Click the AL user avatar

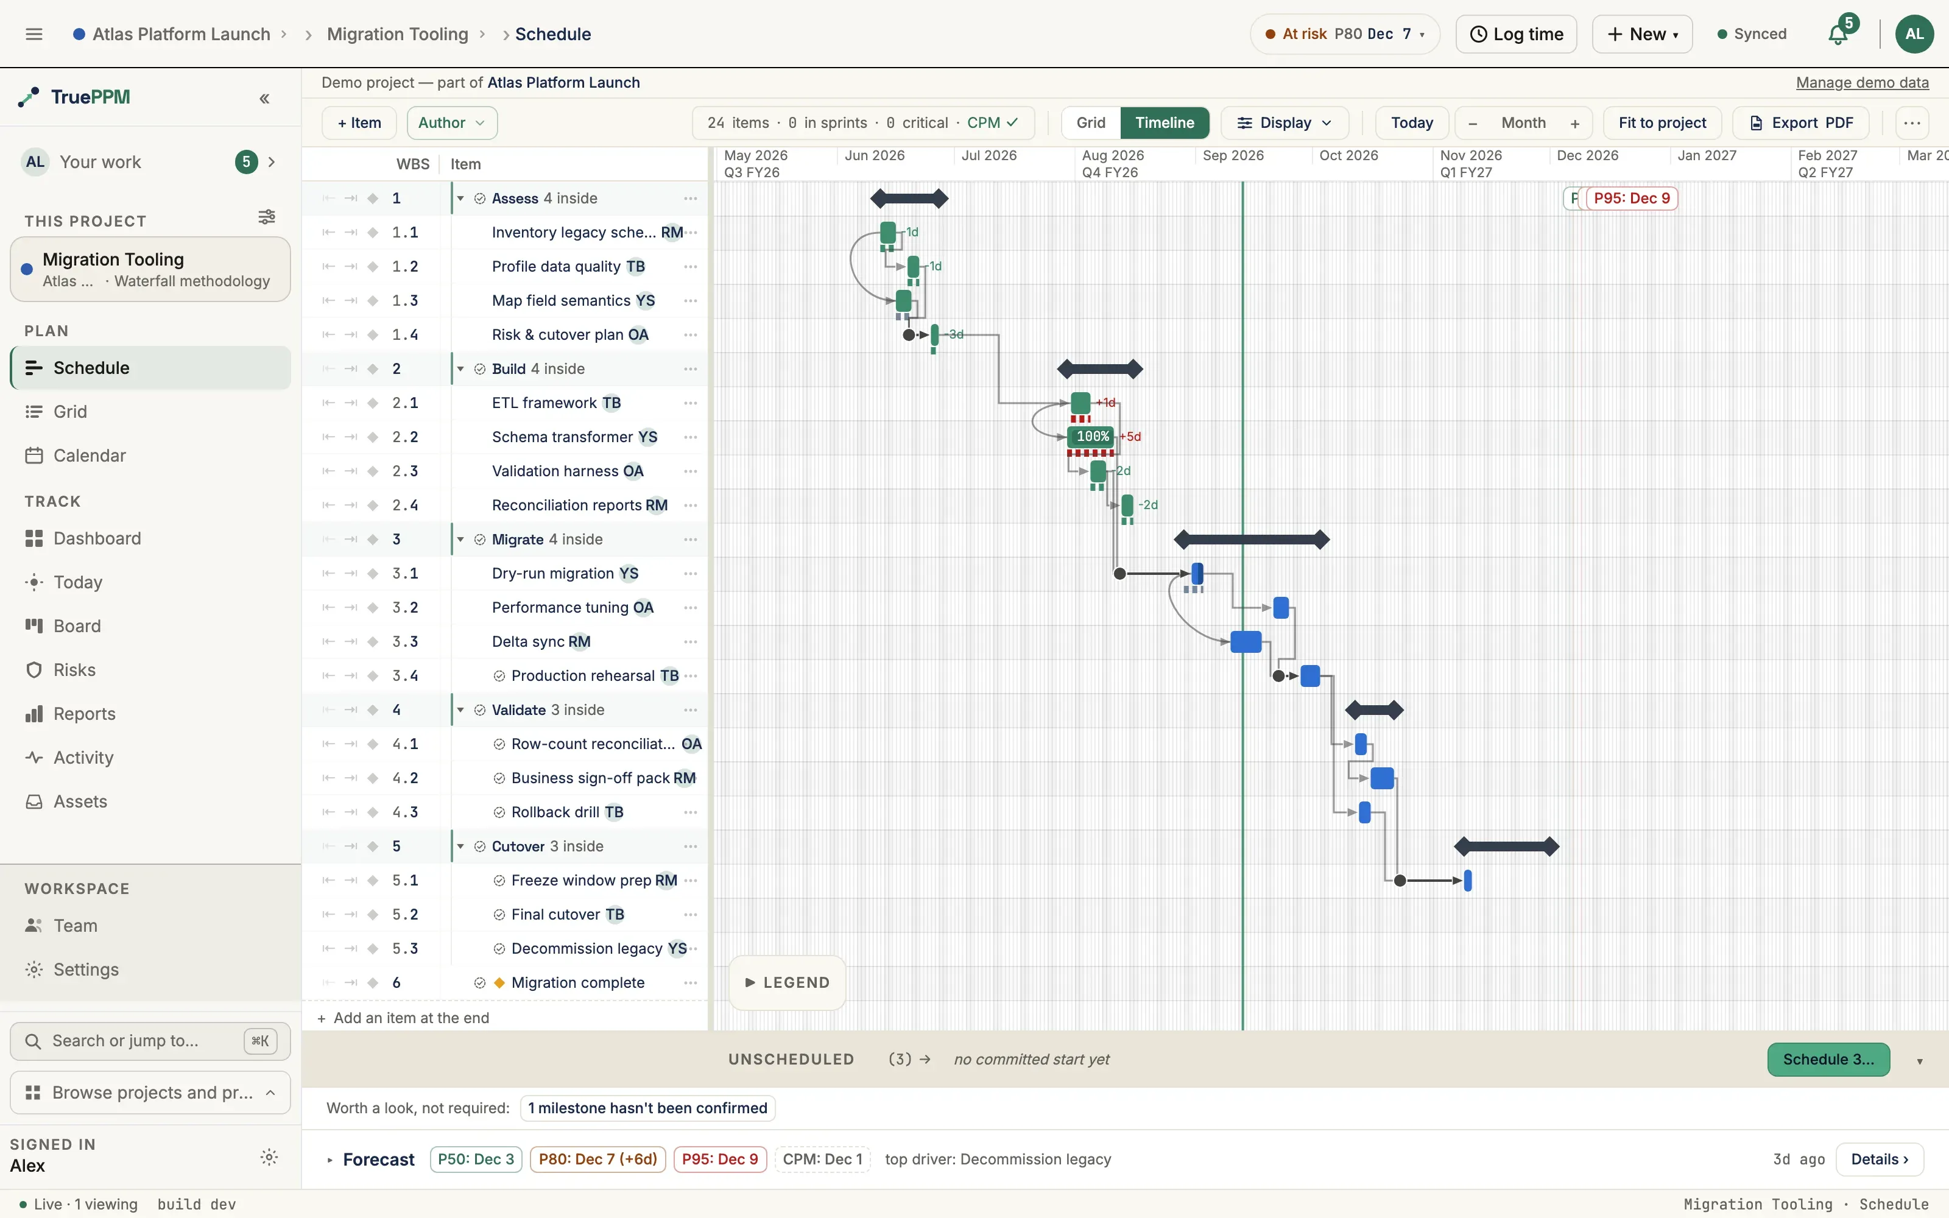tap(1914, 34)
